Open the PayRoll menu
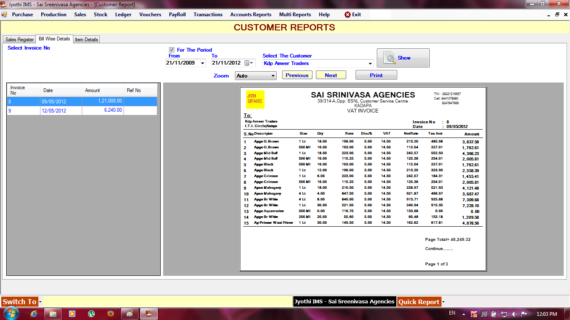 click(177, 15)
